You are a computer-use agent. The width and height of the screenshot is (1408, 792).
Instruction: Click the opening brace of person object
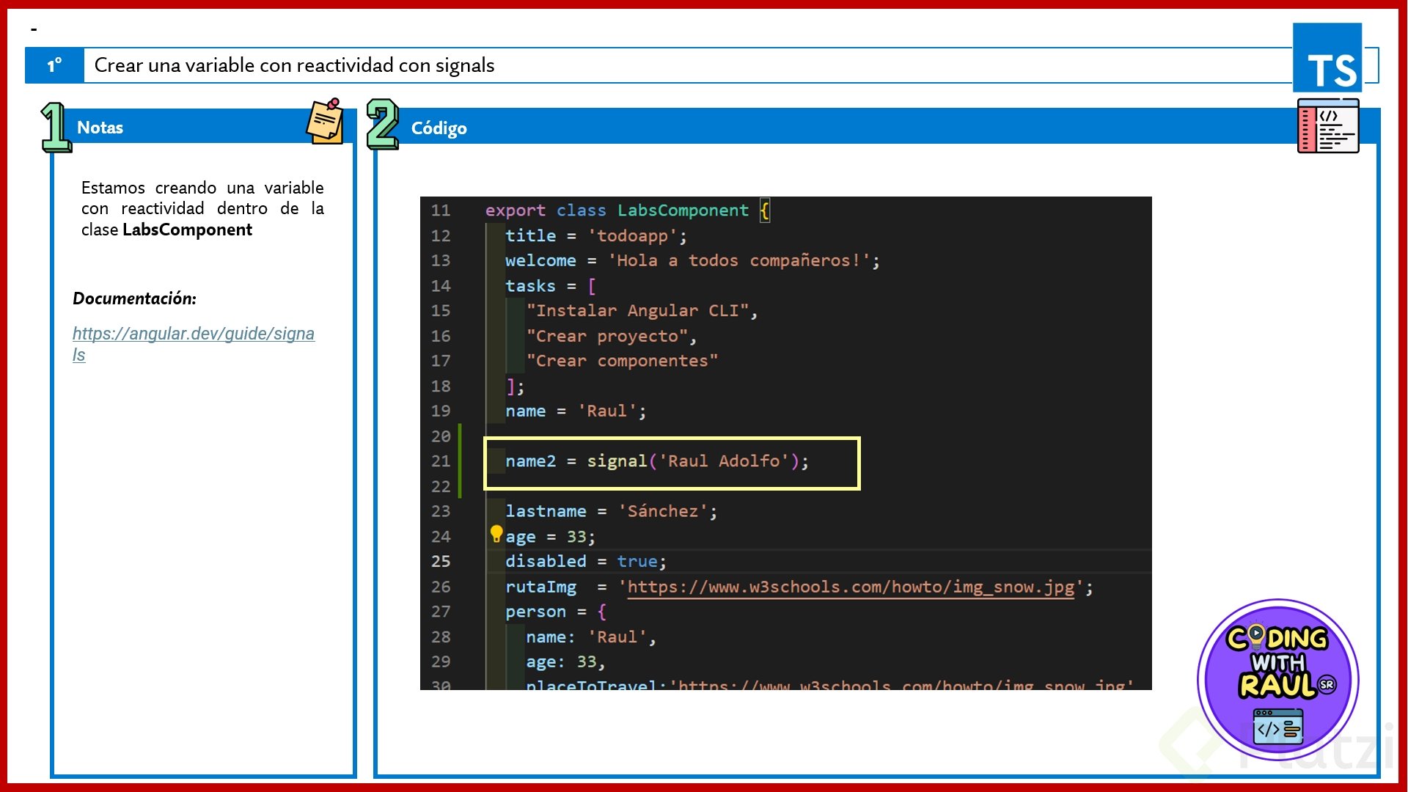coord(601,612)
